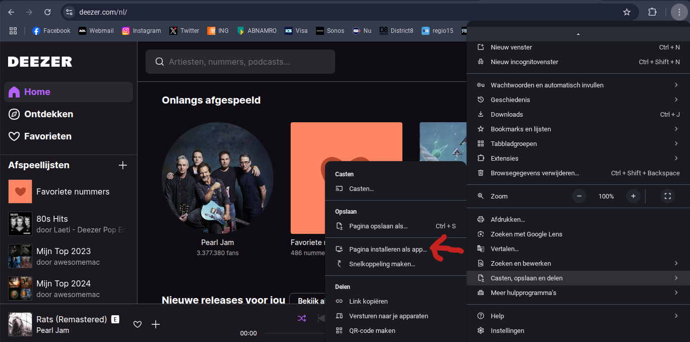Expand Bookmarks en lijsten submenu
The width and height of the screenshot is (690, 342).
(578, 129)
